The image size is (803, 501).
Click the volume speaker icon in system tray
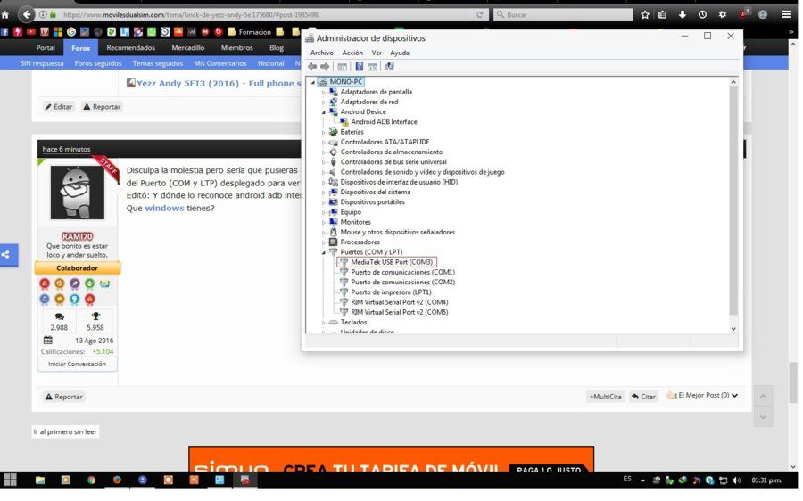pos(736,480)
